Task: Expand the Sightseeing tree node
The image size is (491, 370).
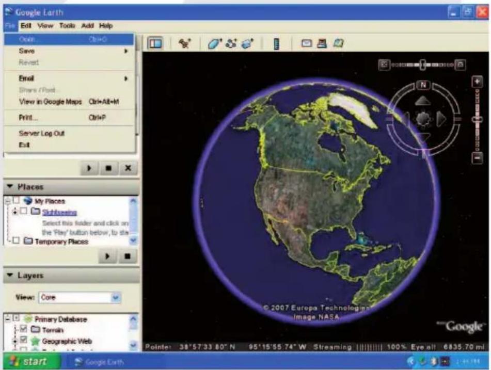Action: pyautogui.click(x=15, y=212)
